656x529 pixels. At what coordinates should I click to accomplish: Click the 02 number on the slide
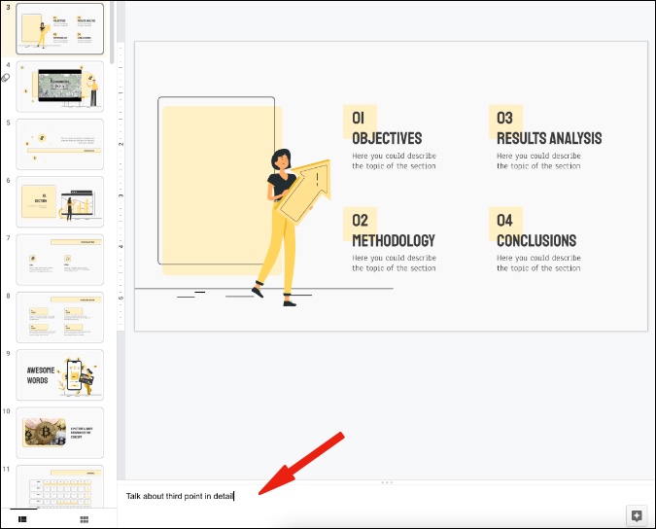pyautogui.click(x=360, y=220)
